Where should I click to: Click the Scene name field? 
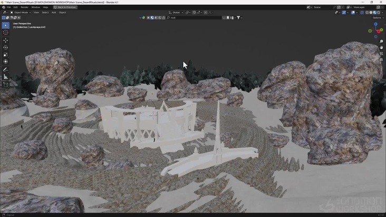pyautogui.click(x=323, y=7)
